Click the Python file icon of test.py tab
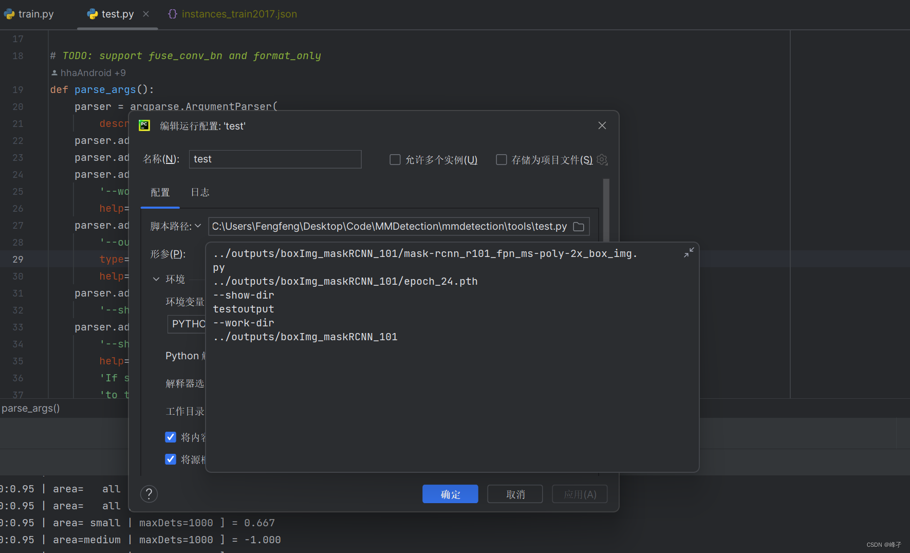Image resolution: width=910 pixels, height=553 pixels. 92,14
